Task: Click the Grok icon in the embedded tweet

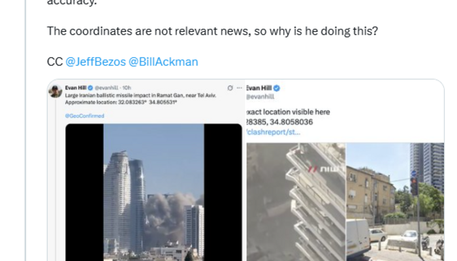Action: pyautogui.click(x=230, y=88)
